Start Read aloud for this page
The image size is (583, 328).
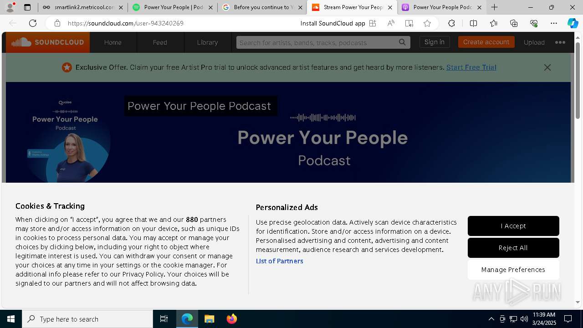pyautogui.click(x=391, y=23)
